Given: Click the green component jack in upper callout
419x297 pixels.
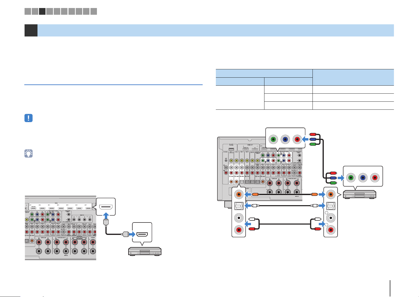Looking at the screenshot, I should [x=273, y=140].
